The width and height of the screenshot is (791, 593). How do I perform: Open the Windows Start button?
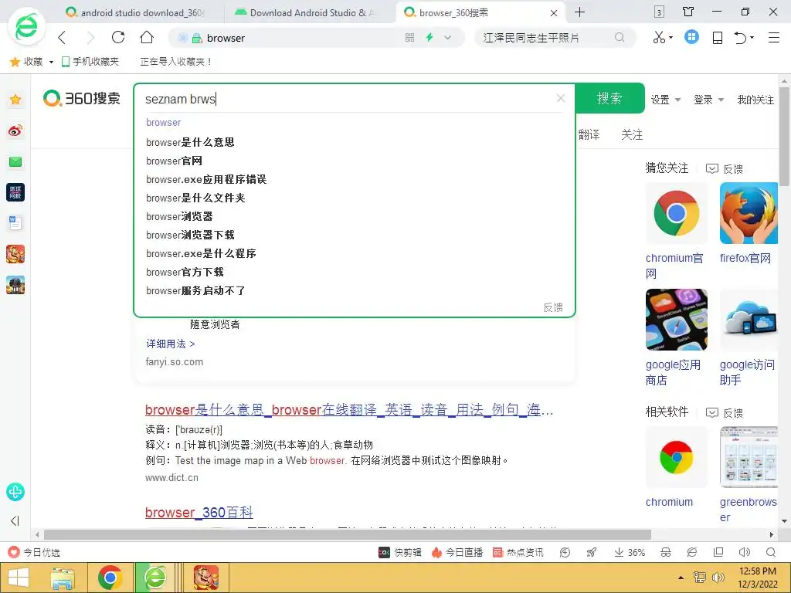pos(19,578)
